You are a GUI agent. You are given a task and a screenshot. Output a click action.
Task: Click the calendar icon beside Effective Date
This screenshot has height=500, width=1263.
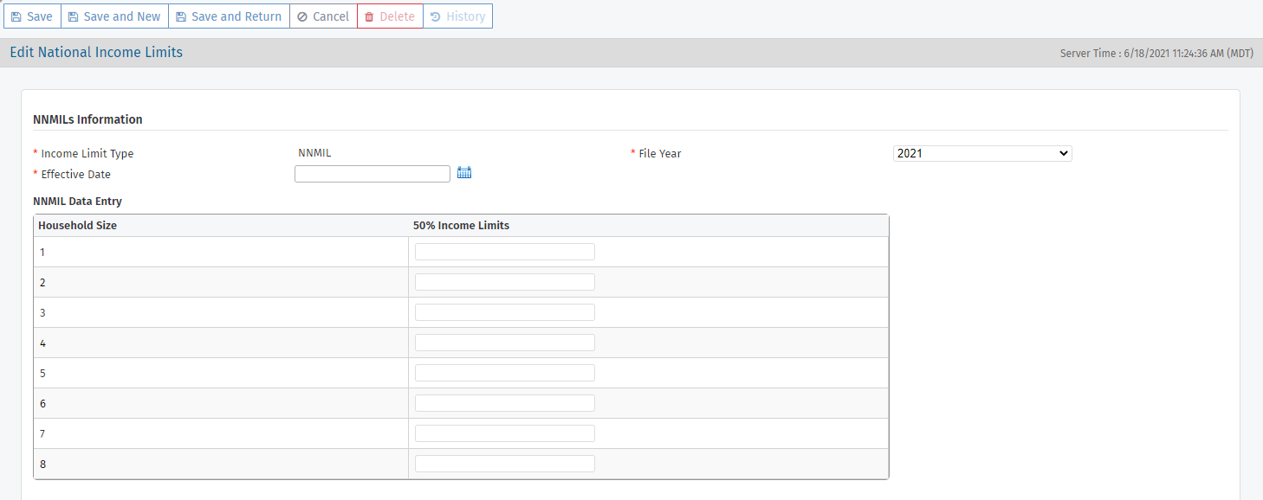[x=464, y=173]
